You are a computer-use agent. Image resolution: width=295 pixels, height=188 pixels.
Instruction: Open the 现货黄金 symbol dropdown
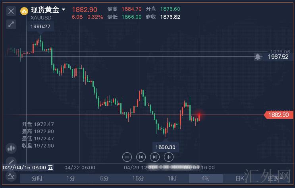click(64, 10)
